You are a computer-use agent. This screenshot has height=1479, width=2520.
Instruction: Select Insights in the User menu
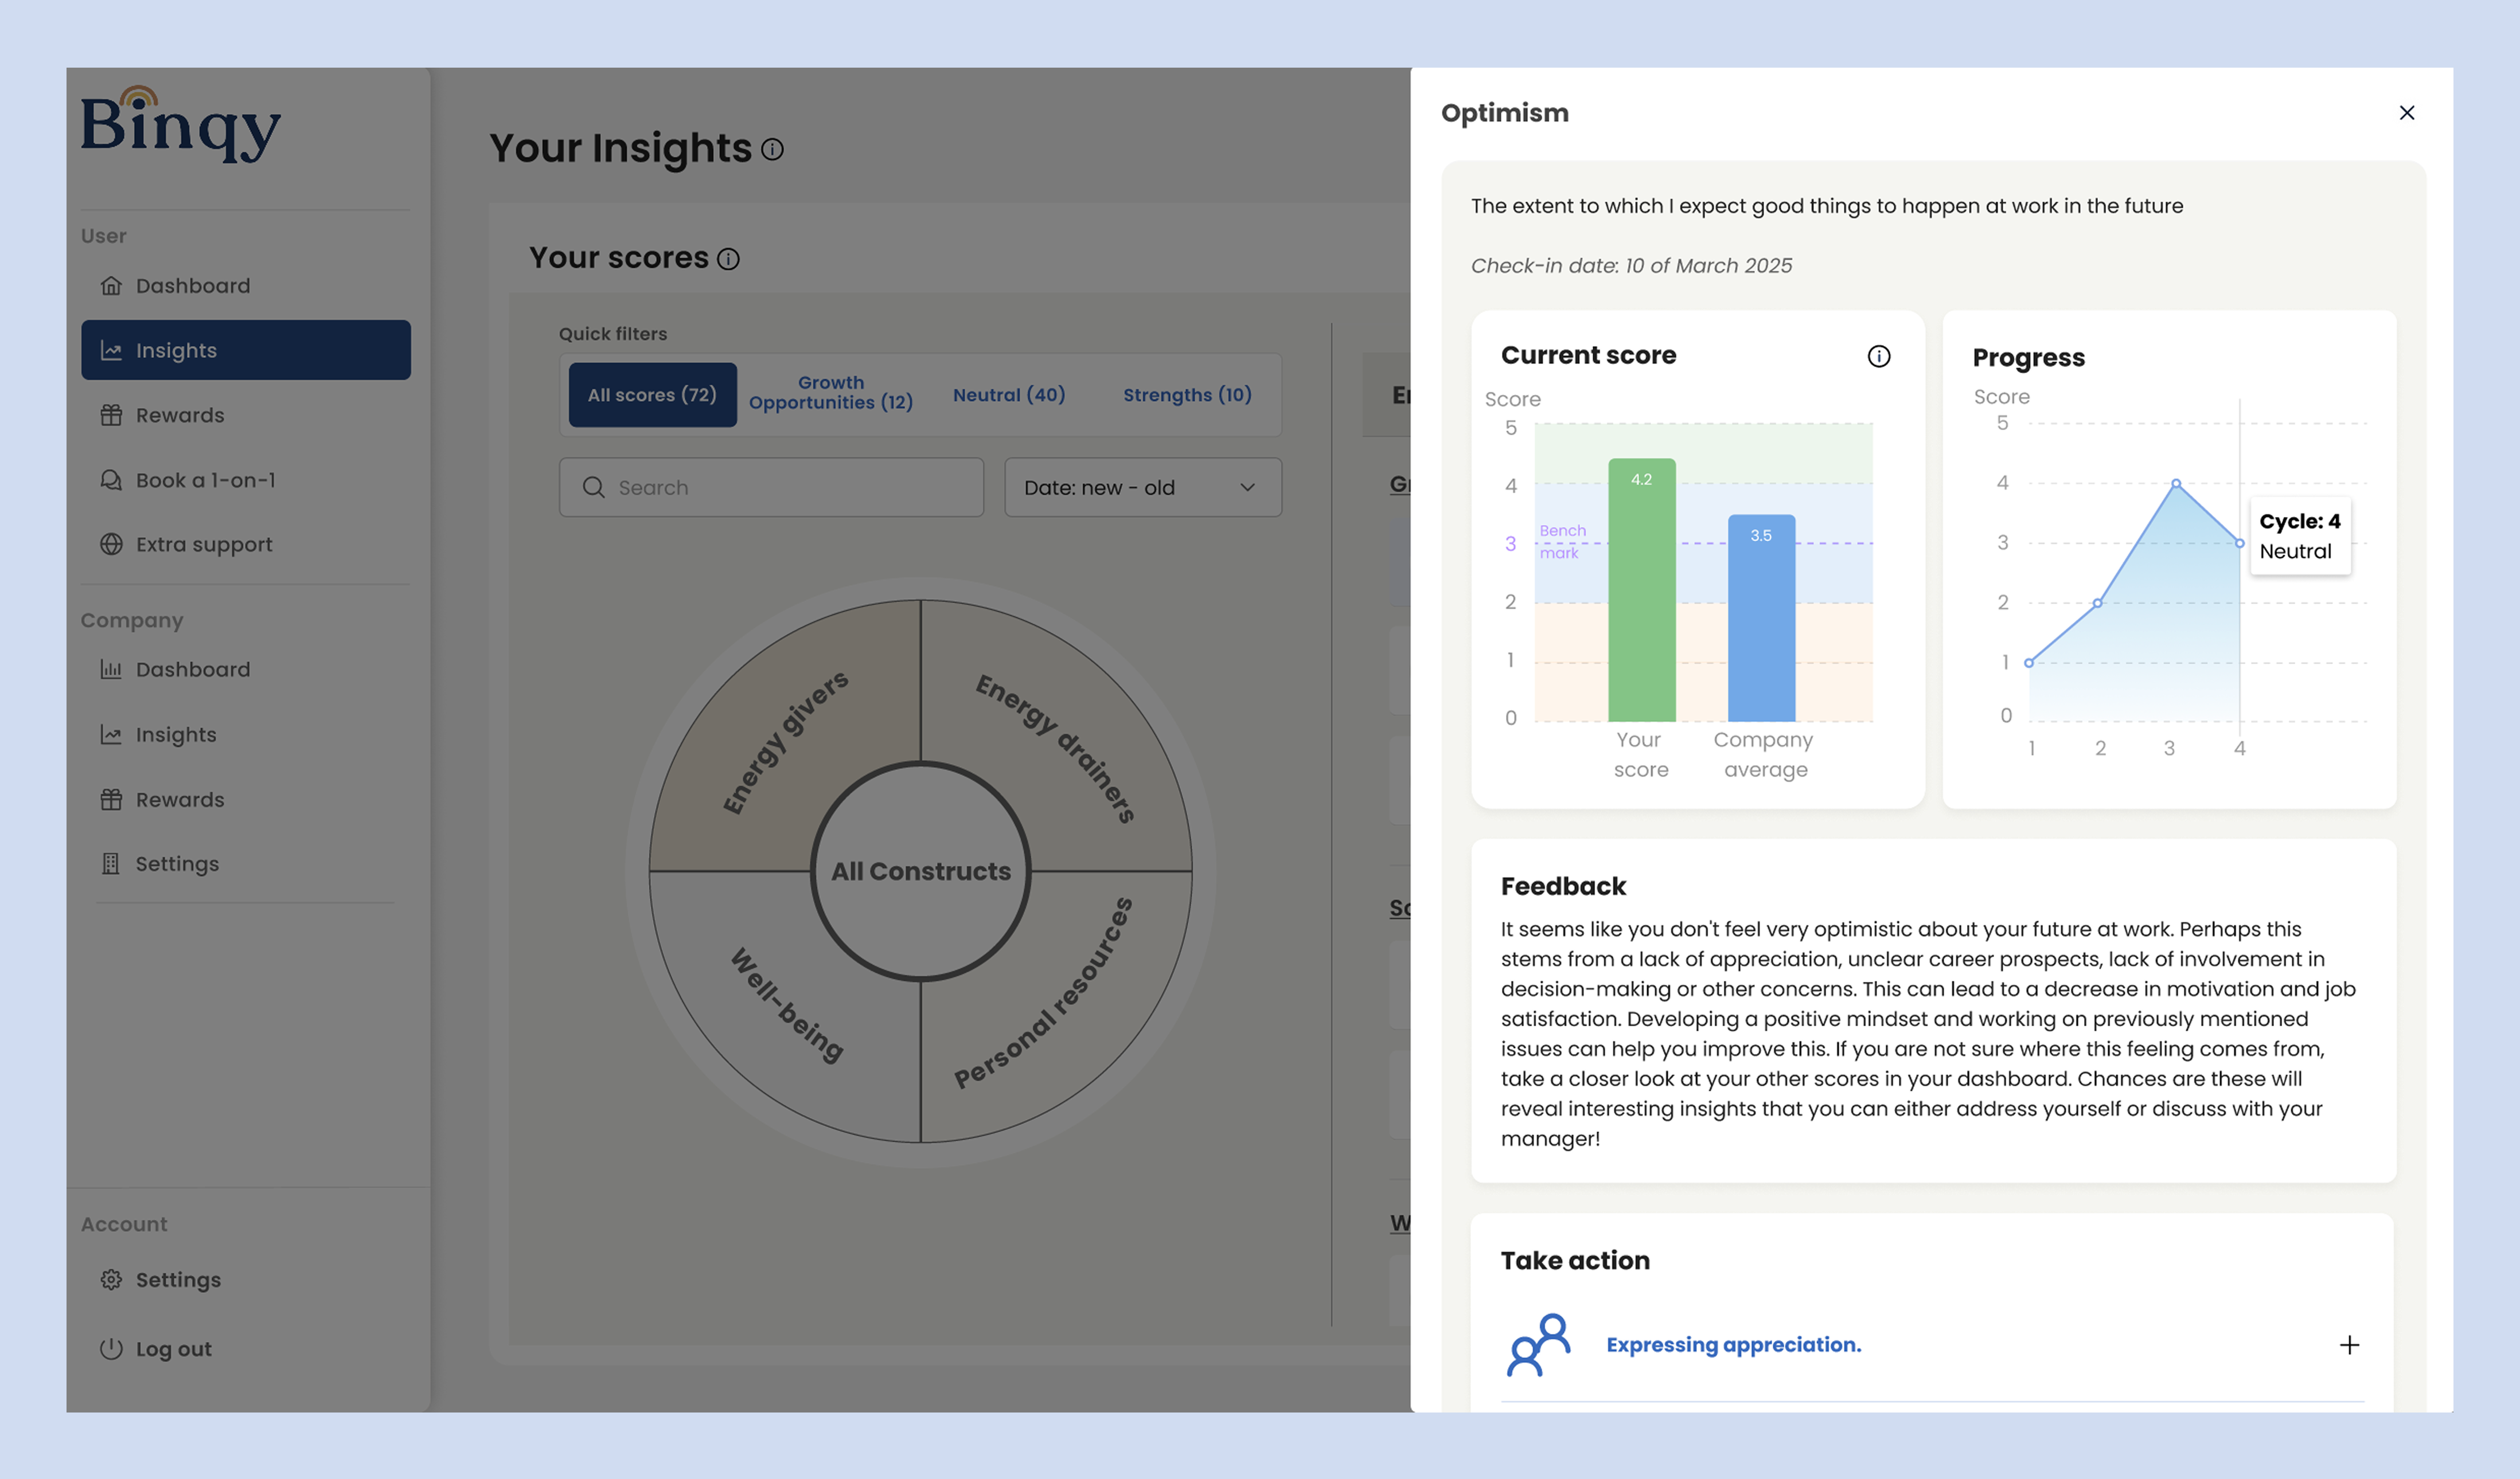176,350
